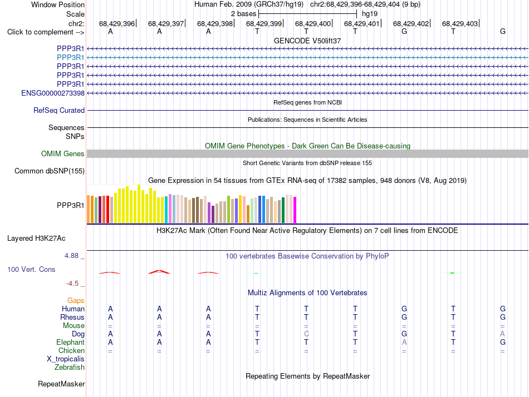This screenshot has height=397, width=529.
Task: Click the Mouse species label
Action: coord(74,326)
